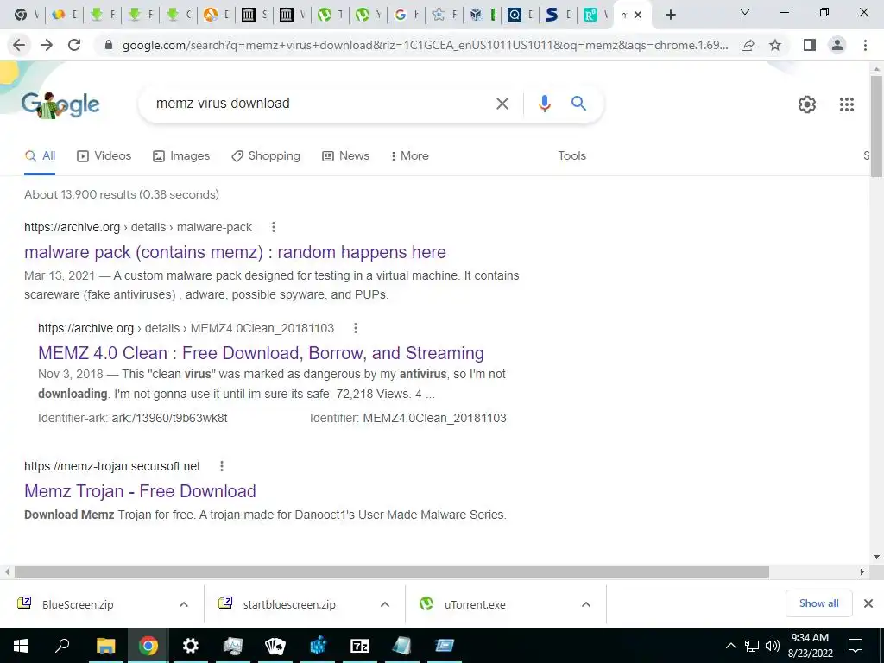
Task: Expand options for startbluescreen.zip download
Action: pos(385,604)
